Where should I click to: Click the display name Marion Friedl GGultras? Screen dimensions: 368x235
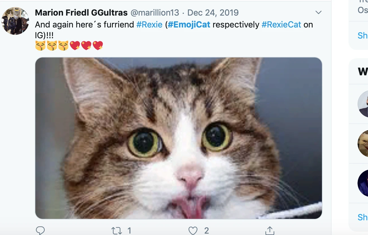pyautogui.click(x=81, y=12)
